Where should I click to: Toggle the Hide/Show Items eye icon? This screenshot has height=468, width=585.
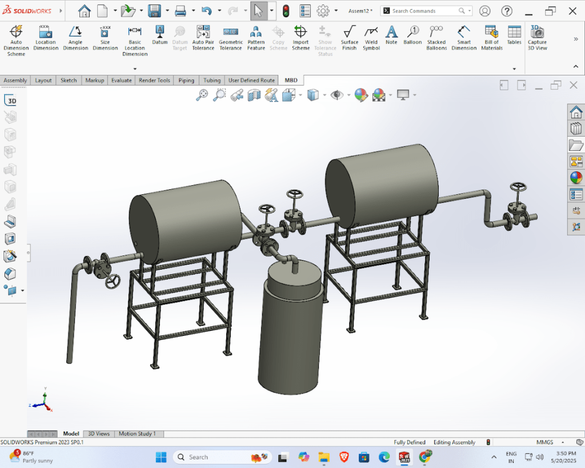click(x=336, y=95)
